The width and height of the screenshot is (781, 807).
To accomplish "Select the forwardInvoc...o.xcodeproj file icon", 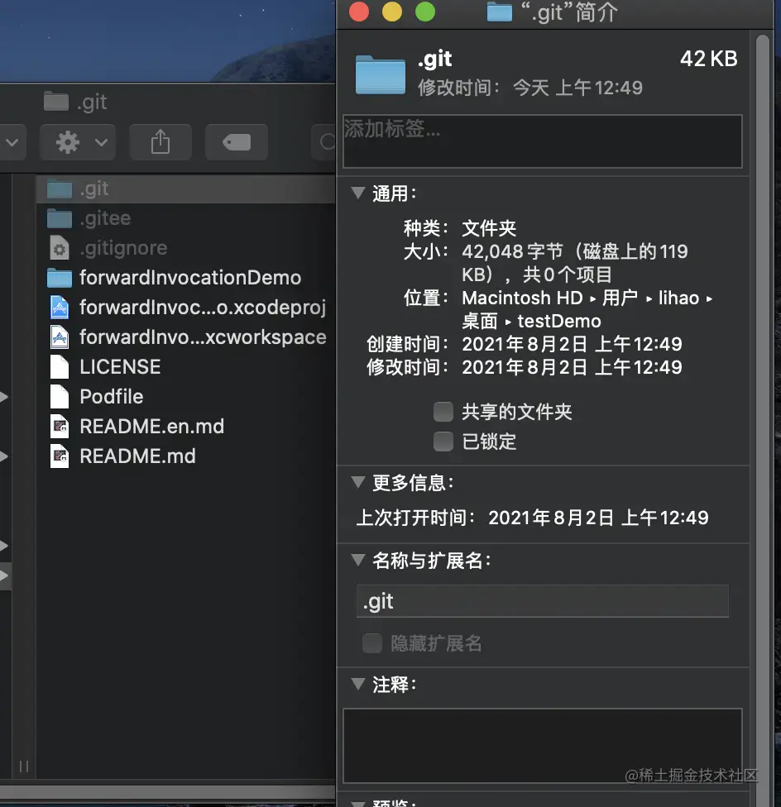I will 60,308.
